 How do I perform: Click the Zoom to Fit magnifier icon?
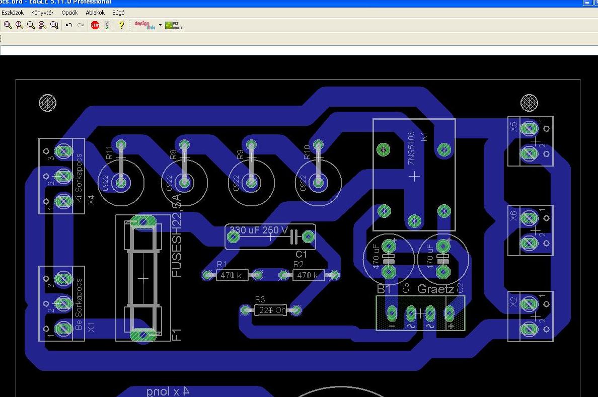click(x=8, y=25)
